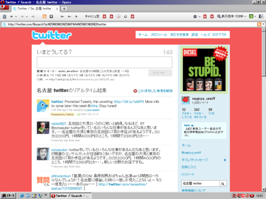
Task: Click 設定 in top navigation
Action: (x=195, y=34)
